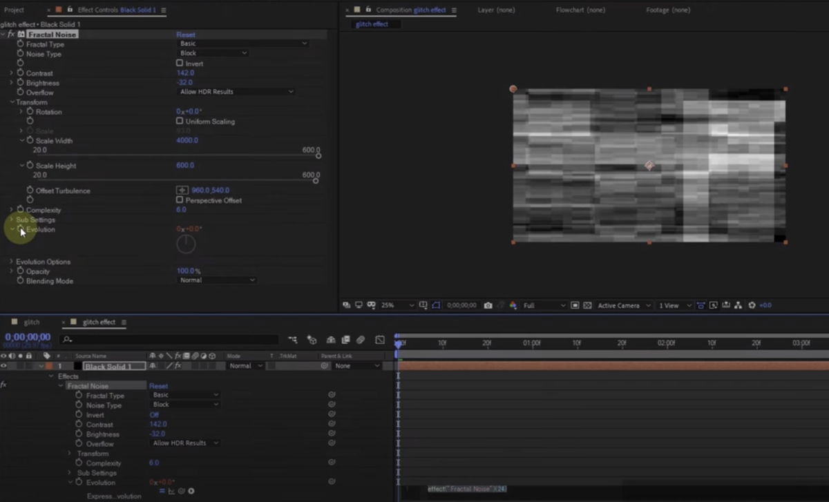Toggle the frame blending icon in timeline

(x=345, y=340)
